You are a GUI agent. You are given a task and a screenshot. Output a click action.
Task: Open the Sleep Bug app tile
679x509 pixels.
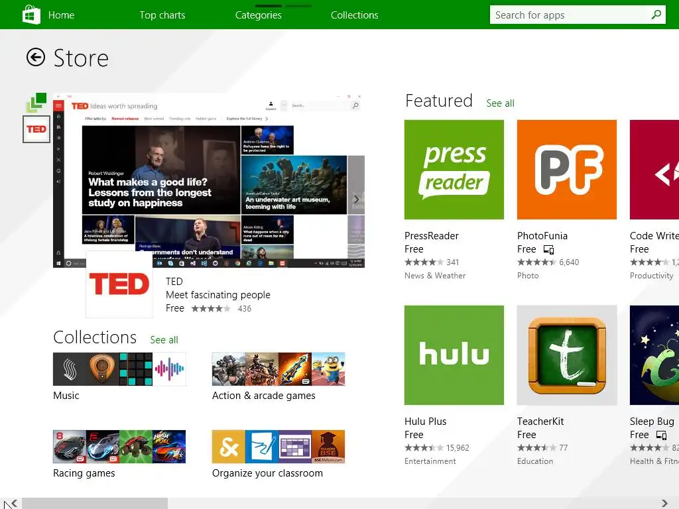[654, 355]
